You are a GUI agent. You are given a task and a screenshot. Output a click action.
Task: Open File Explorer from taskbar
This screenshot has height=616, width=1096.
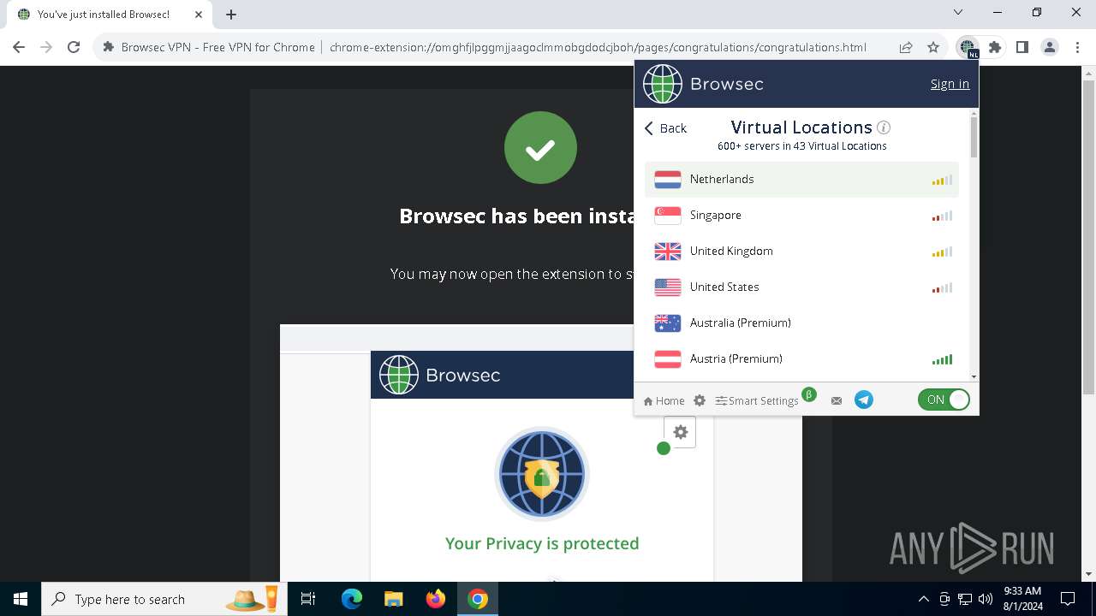393,600
